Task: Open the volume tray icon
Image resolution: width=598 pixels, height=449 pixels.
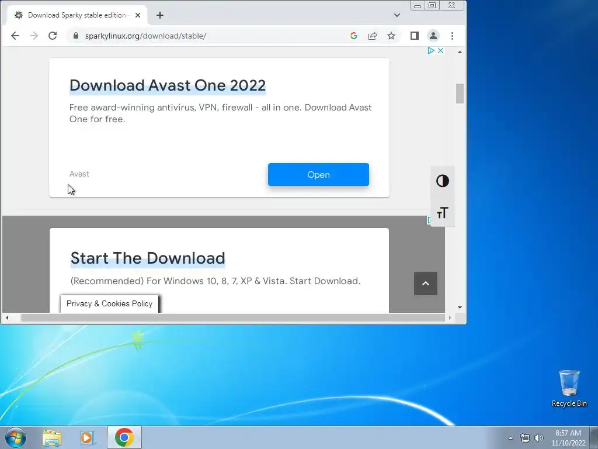Action: pyautogui.click(x=539, y=438)
